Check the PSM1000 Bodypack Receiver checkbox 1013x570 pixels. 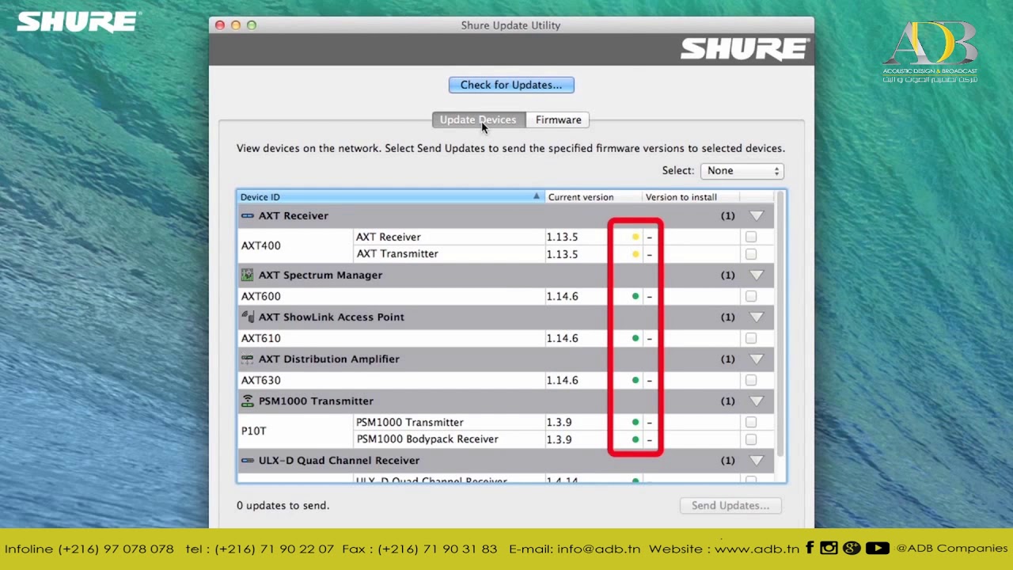click(751, 439)
